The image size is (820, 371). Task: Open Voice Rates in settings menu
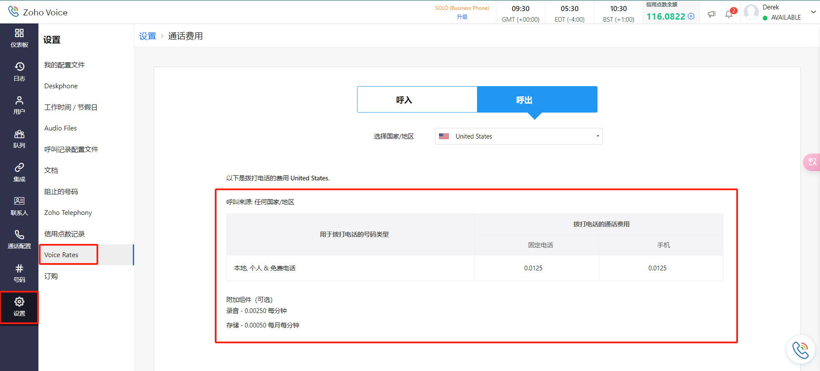coord(61,255)
